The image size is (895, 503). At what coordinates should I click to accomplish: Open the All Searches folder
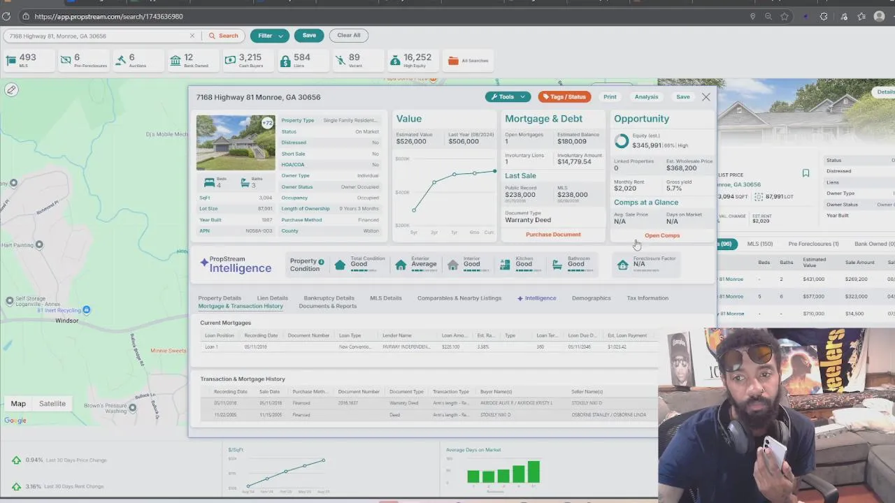point(468,61)
